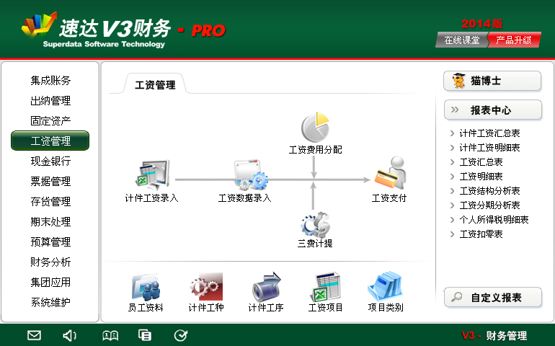Open the 员工资料 employee info icon
This screenshot has height=346, width=555.
[146, 287]
